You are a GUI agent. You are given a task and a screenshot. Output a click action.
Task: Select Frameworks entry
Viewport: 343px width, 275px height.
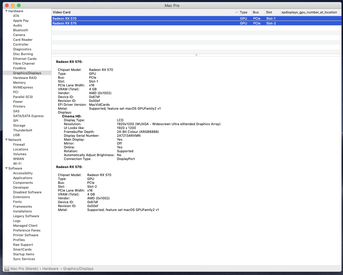[22, 206]
